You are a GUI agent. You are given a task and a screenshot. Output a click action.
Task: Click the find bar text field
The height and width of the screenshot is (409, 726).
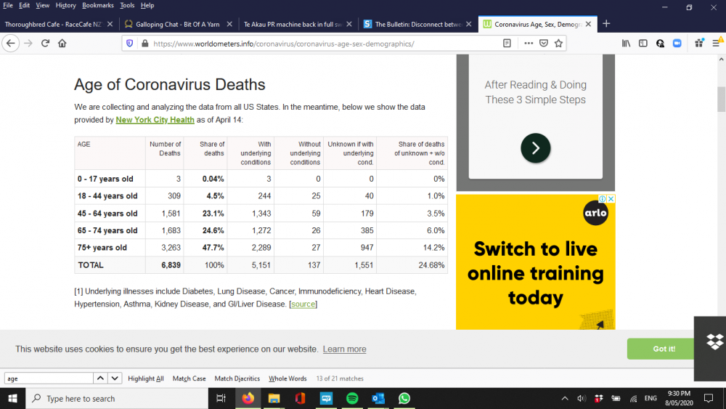(x=48, y=378)
